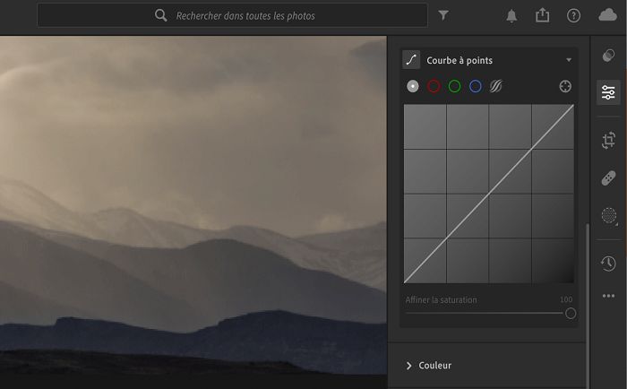Click the 'Courbe à points' label

pyautogui.click(x=460, y=60)
